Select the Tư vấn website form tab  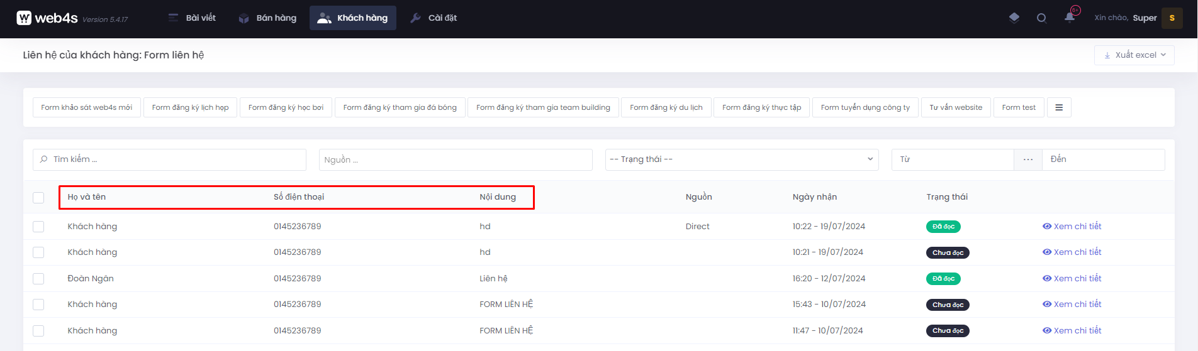pos(955,107)
